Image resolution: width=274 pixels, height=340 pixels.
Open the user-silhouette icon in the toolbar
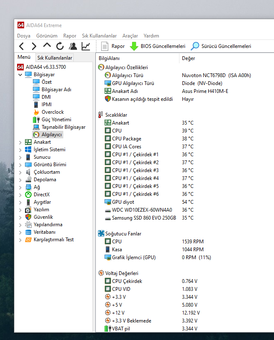pyautogui.click(x=73, y=46)
